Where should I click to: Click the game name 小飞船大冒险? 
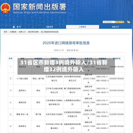(22, 79)
